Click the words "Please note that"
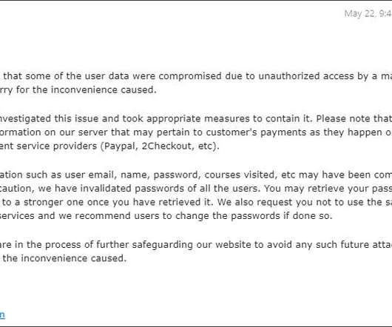 [354, 118]
